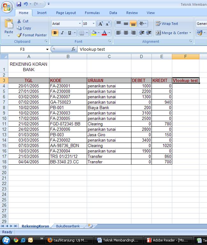Open the borders dropdown arrow
The image size is (207, 245).
(x=87, y=33)
